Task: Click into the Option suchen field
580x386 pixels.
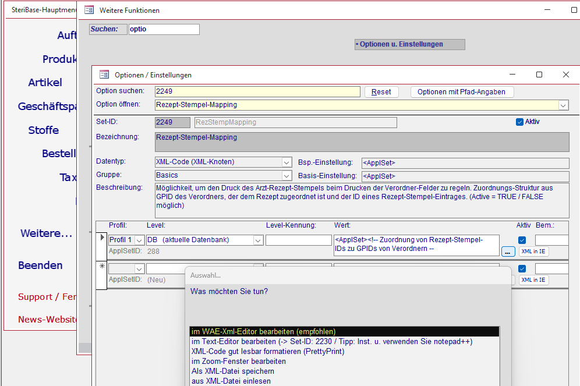Action: [x=257, y=91]
